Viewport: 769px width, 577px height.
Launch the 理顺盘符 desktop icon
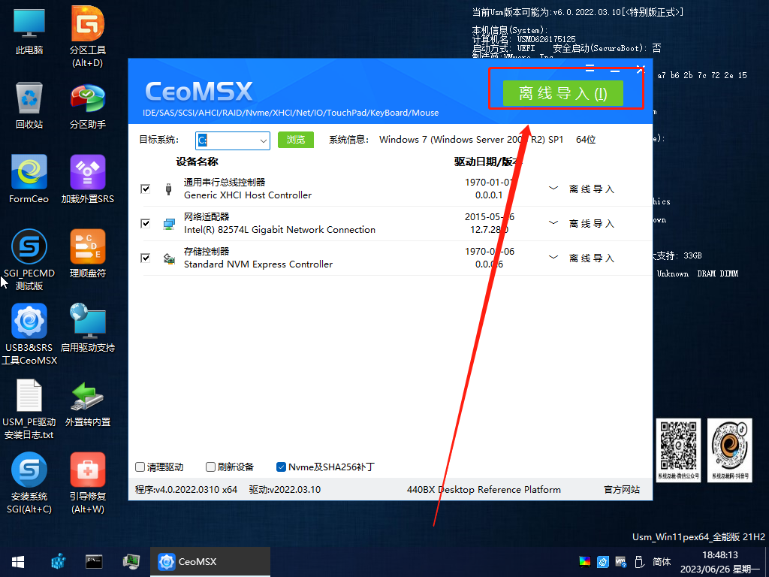(x=88, y=254)
